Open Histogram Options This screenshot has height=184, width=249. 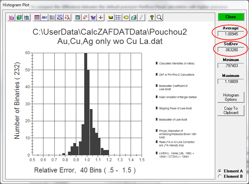(231, 97)
